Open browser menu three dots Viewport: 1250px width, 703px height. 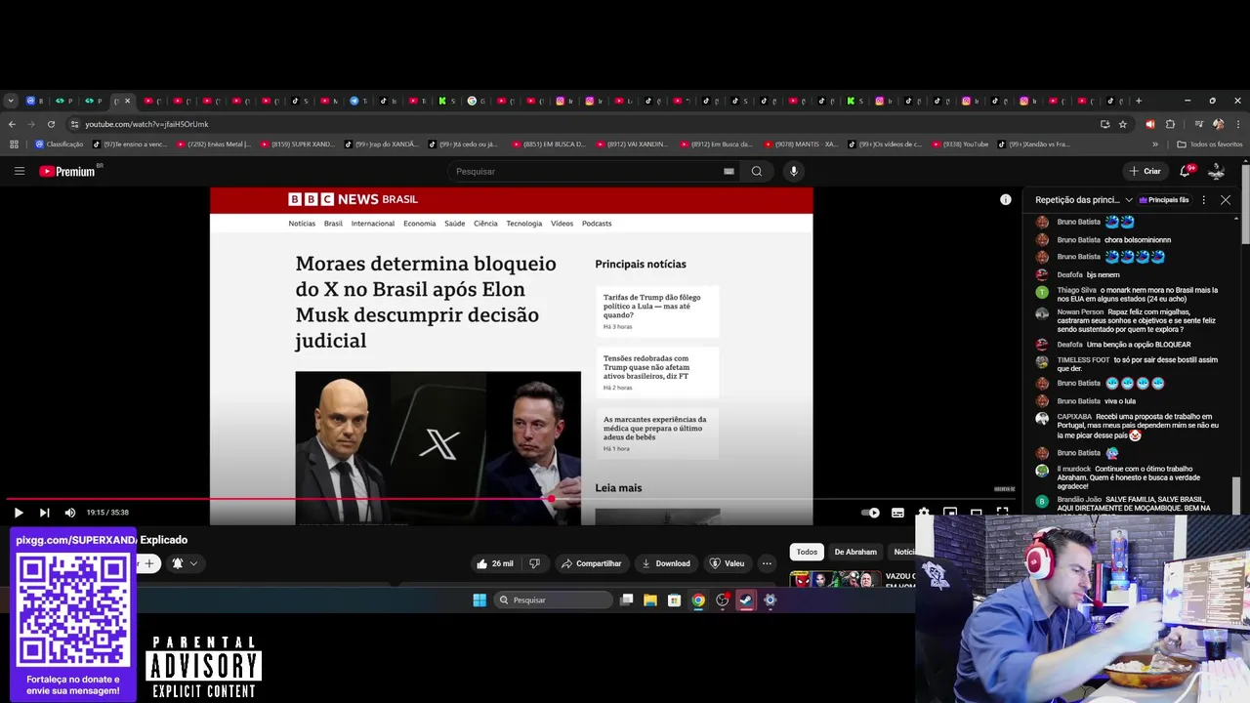tap(1237, 124)
